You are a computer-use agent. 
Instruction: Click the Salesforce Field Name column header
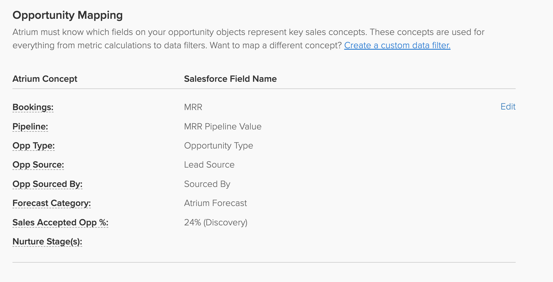coord(230,79)
